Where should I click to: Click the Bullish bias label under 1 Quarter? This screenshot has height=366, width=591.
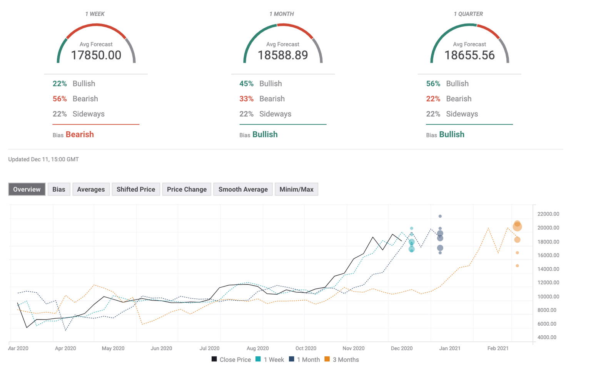[x=452, y=134]
